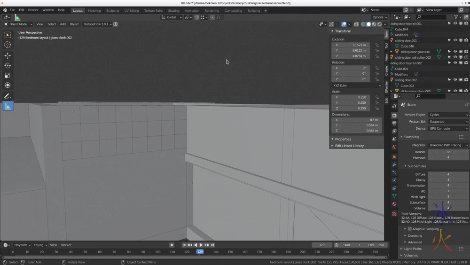Choose the Scale tool
The height and width of the screenshot is (265, 470).
[x=8, y=76]
